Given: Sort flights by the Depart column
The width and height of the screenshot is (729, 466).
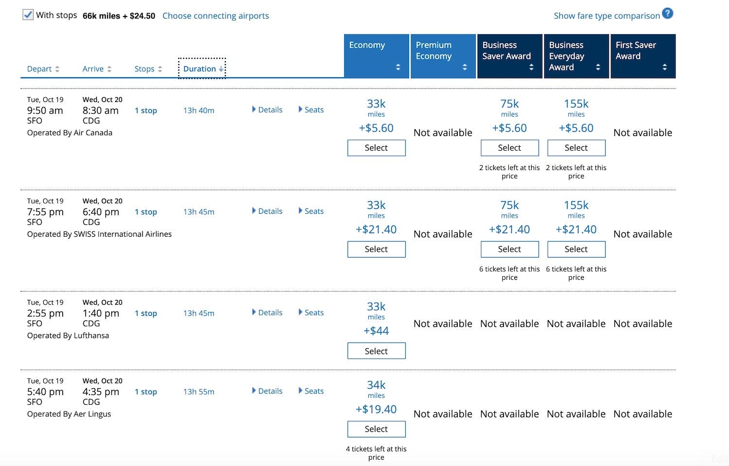Looking at the screenshot, I should coord(43,69).
